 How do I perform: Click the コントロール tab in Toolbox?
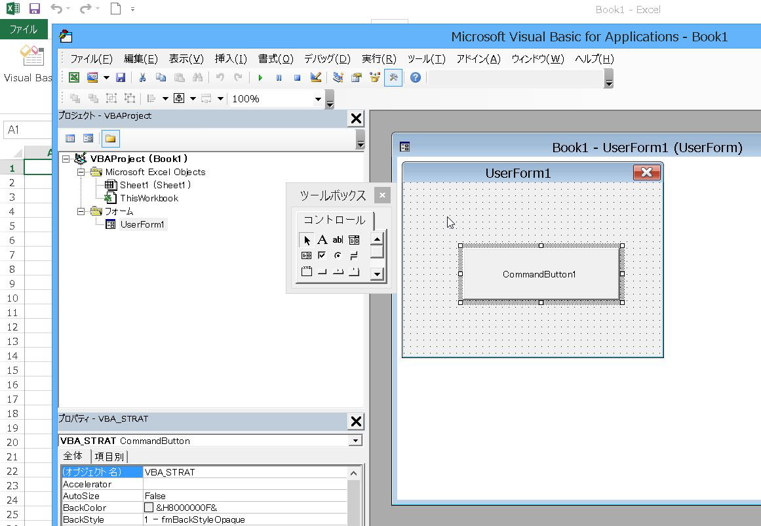[335, 220]
